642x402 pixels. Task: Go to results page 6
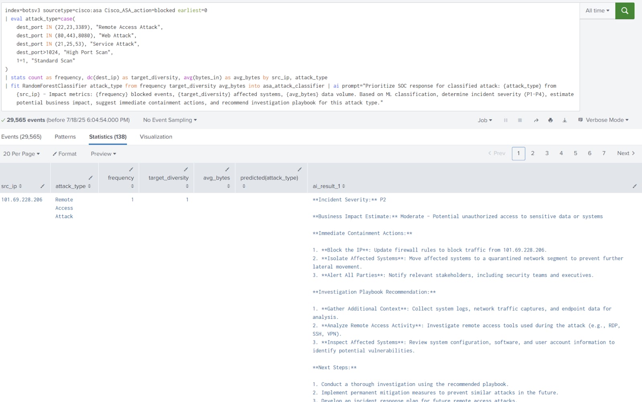[x=589, y=153]
